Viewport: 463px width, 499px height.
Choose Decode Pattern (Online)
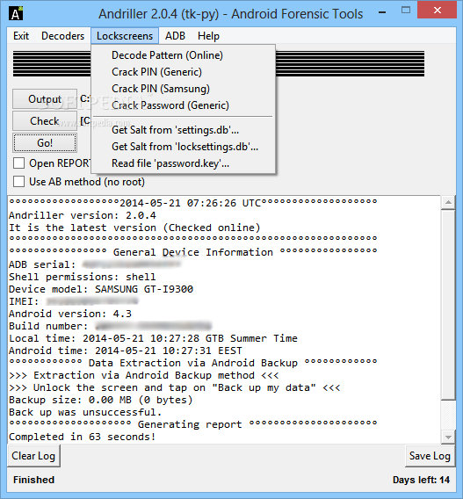coord(183,55)
